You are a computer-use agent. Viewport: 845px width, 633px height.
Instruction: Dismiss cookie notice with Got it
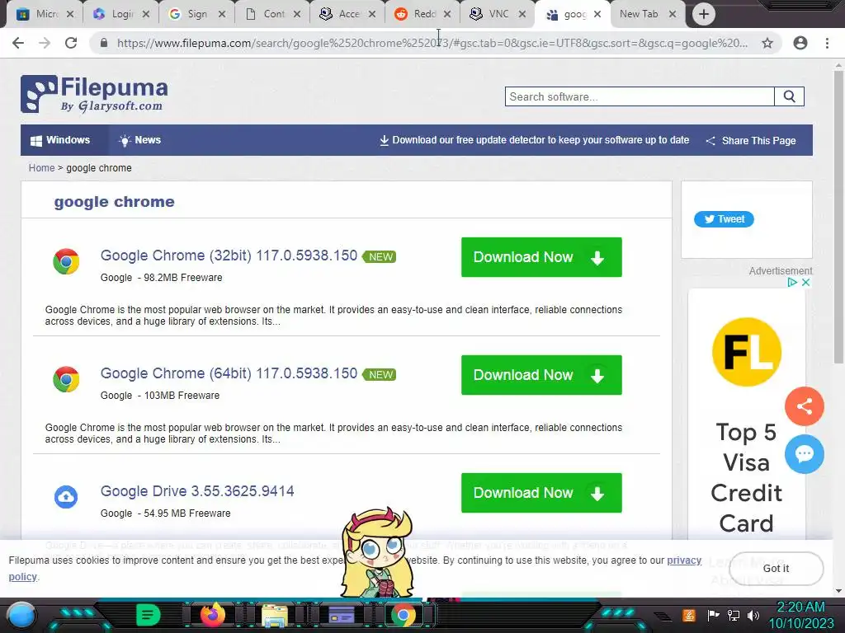point(776,569)
